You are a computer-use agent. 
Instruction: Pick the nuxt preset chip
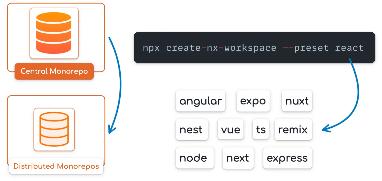297,101
